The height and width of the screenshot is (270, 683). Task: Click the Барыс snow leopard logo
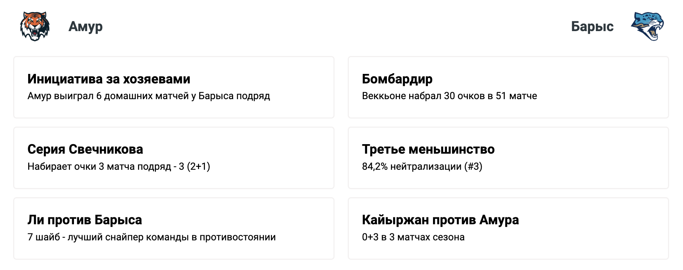point(647,26)
